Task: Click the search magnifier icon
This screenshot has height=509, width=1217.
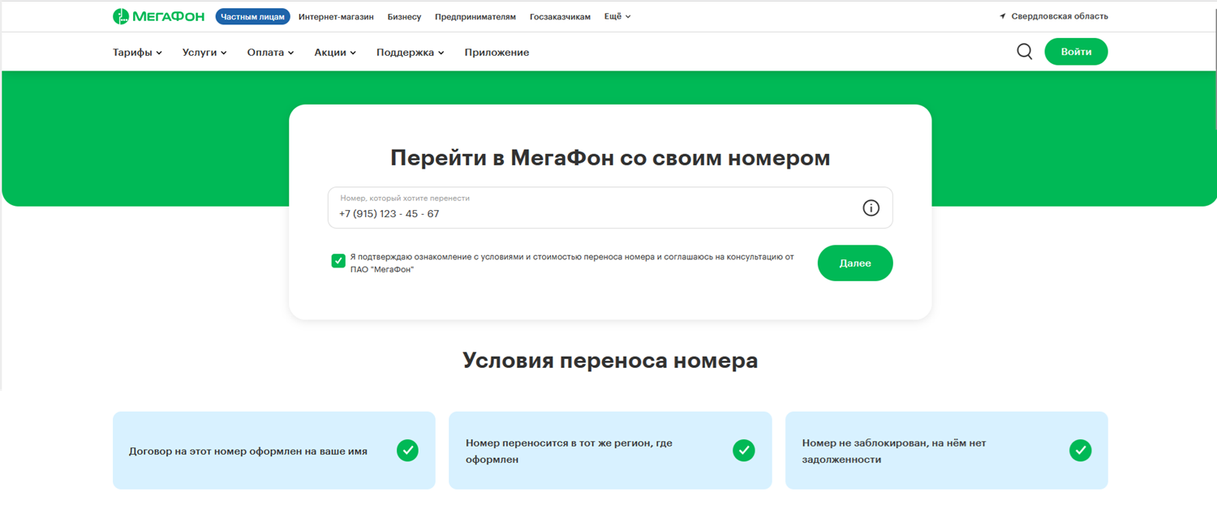Action: pyautogui.click(x=1025, y=52)
